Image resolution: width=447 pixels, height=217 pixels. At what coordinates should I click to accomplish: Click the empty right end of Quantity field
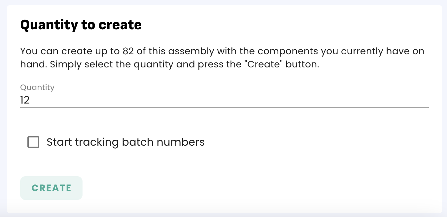click(413, 100)
